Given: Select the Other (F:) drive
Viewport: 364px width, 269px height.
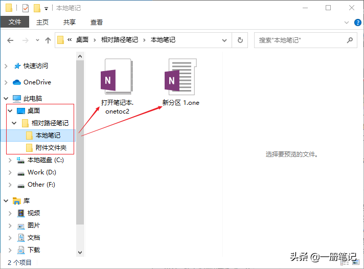Looking at the screenshot, I should (x=41, y=185).
